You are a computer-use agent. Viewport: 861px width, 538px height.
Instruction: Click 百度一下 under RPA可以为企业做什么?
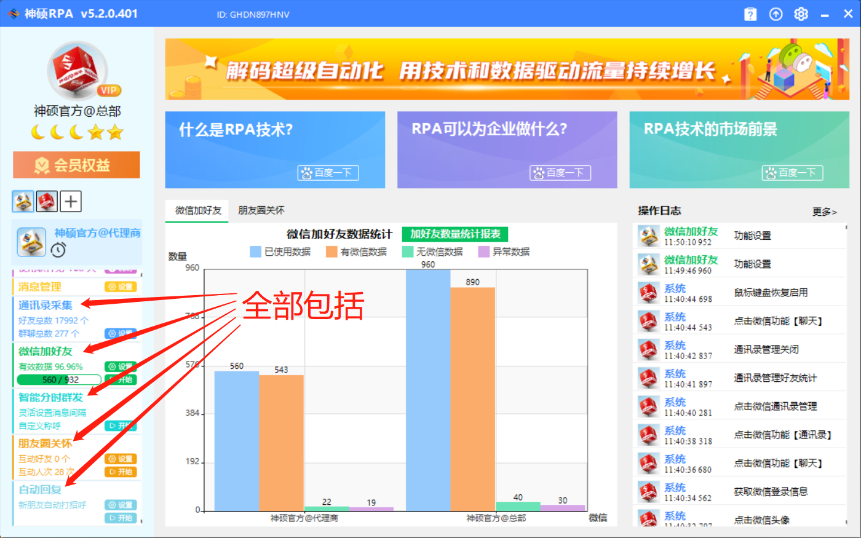tap(560, 173)
